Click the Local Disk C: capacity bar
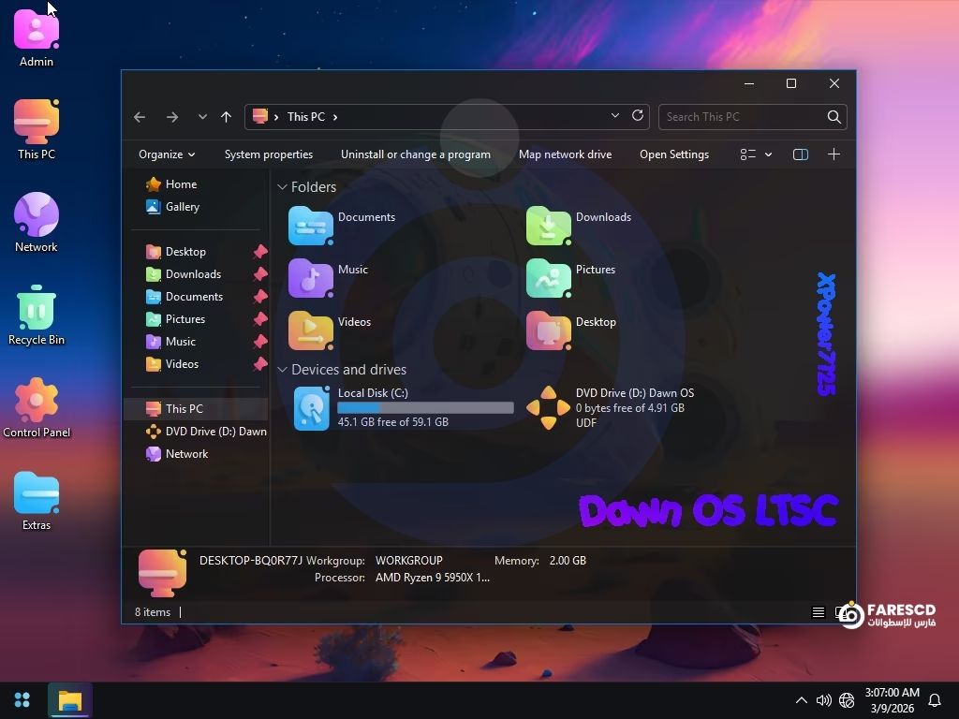This screenshot has width=959, height=719. [x=425, y=408]
